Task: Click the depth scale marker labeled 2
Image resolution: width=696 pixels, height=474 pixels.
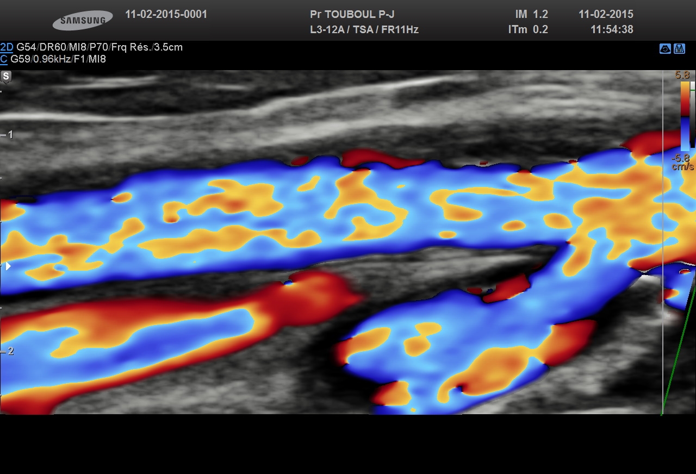Action: tap(10, 351)
